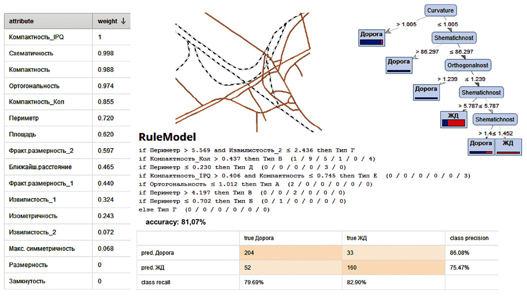This screenshot has height=296, width=527.
Task: Click the sort arrow beside the weight header
Action: coord(123,21)
